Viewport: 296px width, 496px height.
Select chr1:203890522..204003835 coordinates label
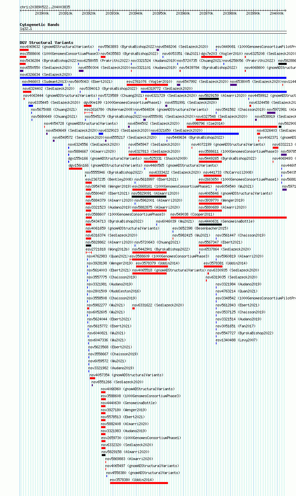(x=45, y=7)
